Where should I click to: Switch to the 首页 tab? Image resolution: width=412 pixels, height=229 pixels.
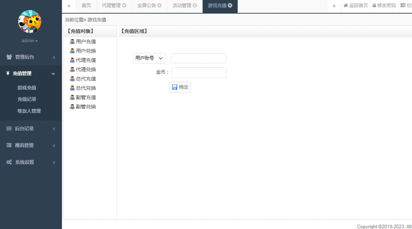pos(86,6)
